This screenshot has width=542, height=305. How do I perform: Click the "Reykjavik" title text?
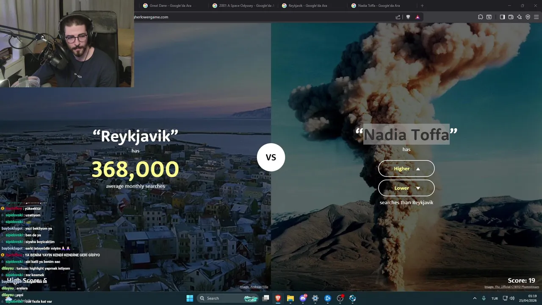(x=135, y=136)
